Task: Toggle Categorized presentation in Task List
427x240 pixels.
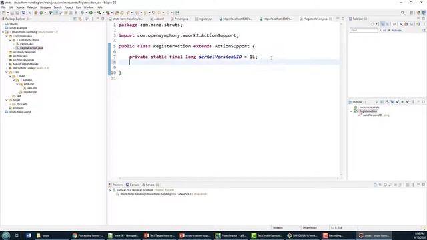Action: pos(382,24)
